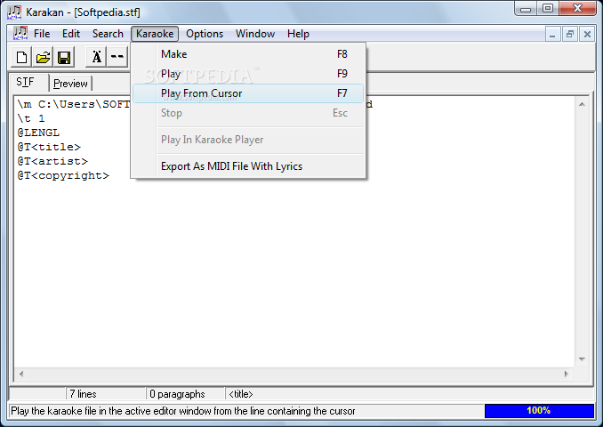Minimize the inner Softpedia.stf document window
603x427 pixels.
click(552, 35)
